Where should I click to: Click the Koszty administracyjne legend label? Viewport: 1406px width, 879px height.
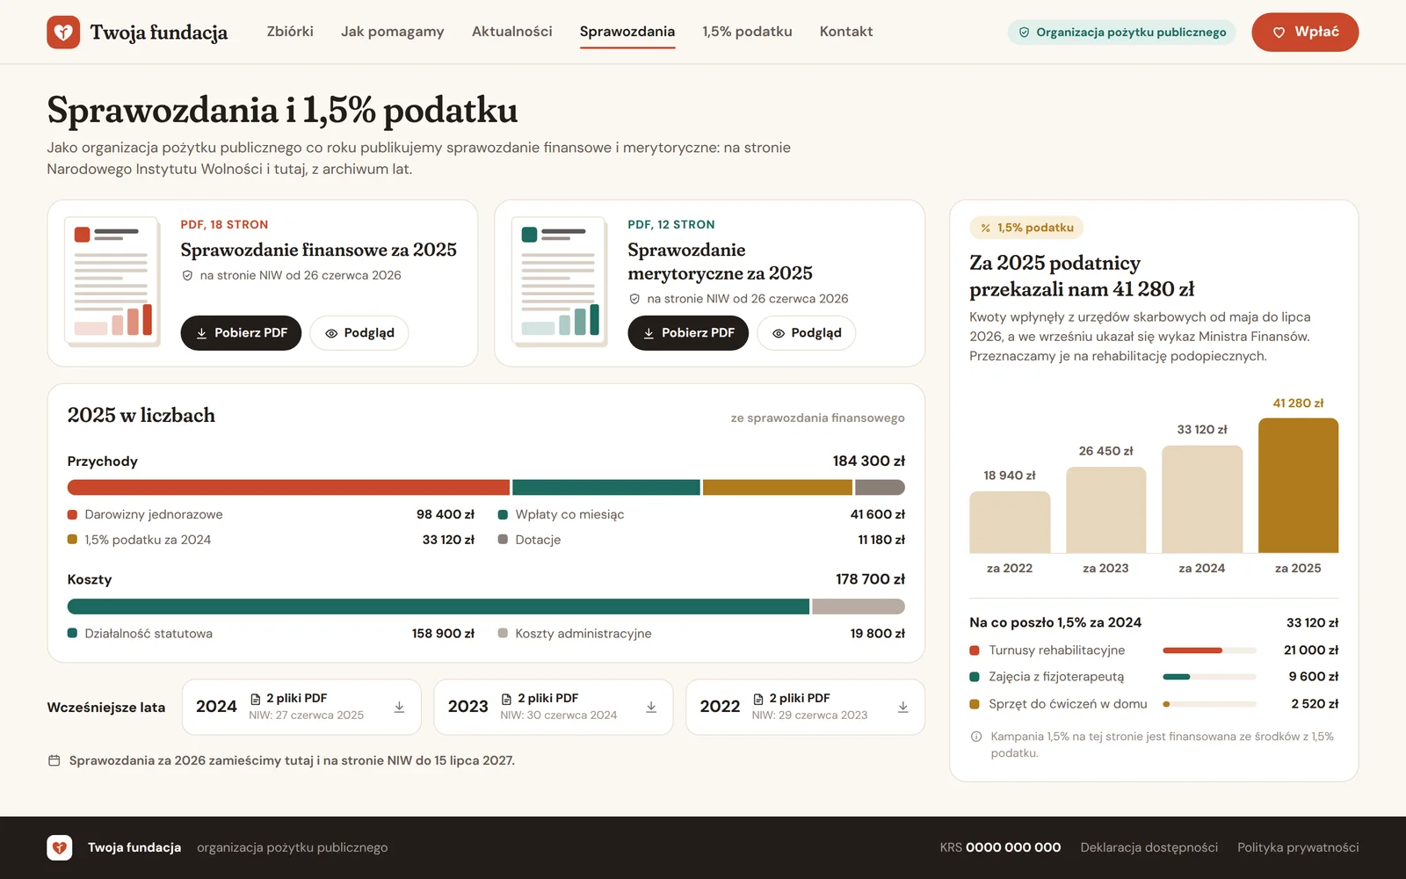583,634
